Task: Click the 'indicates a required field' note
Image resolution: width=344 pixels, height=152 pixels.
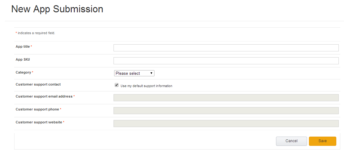Action: (x=36, y=33)
